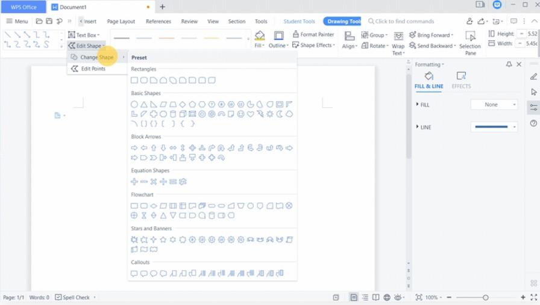Image resolution: width=540 pixels, height=305 pixels.
Task: Click the Outline shape icon
Action: coord(278,35)
